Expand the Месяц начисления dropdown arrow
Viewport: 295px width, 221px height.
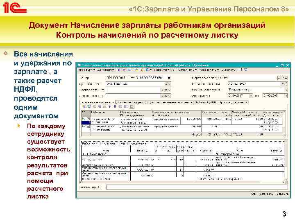[282, 84]
